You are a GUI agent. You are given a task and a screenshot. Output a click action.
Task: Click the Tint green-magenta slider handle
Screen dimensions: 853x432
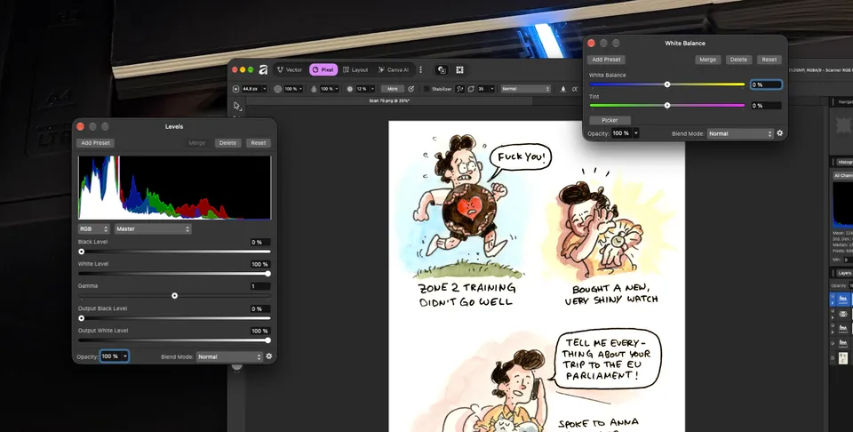[667, 106]
